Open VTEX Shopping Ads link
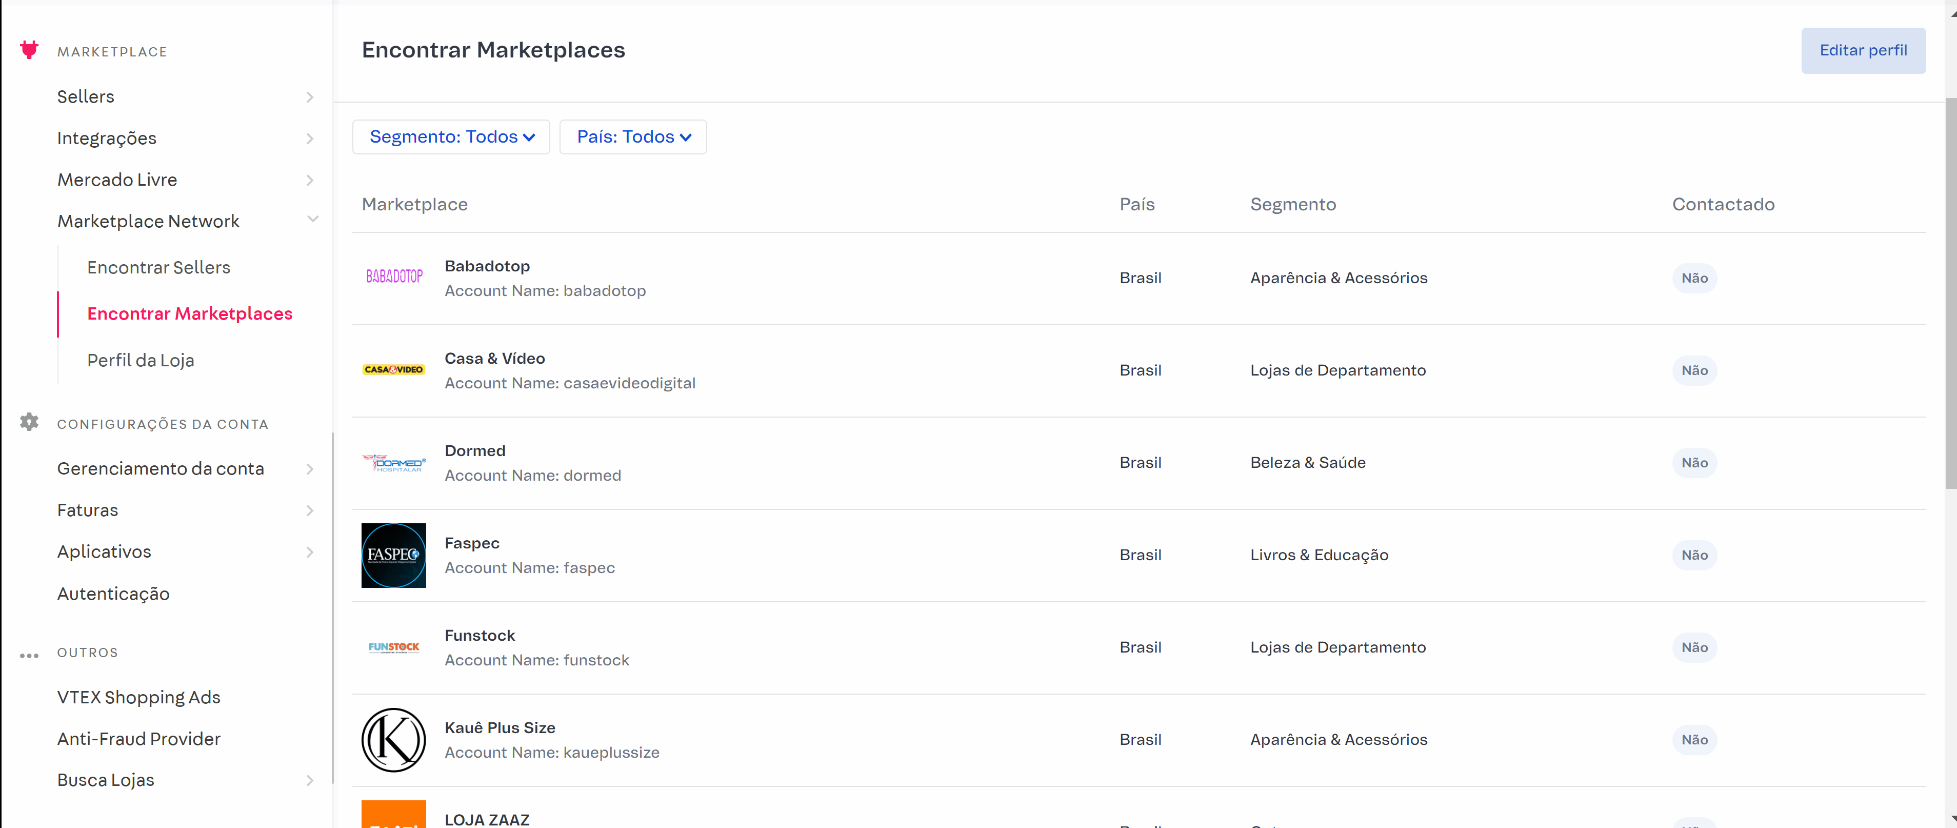The width and height of the screenshot is (1957, 828). 138,697
